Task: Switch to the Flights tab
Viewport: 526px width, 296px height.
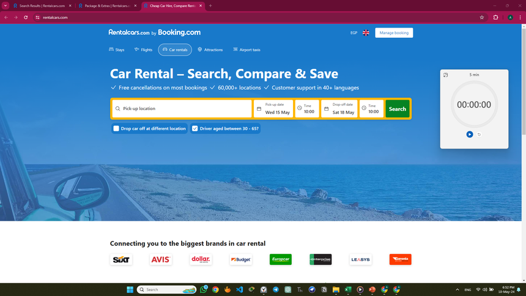Action: point(143,50)
